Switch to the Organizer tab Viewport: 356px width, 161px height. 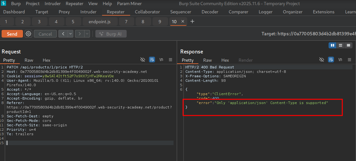coord(293,12)
